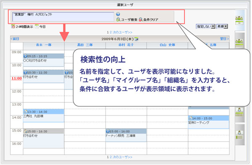This screenshot has height=165, width=252.
Task: Open the 三角社 丸田様 event
Action: pyautogui.click(x=34, y=116)
